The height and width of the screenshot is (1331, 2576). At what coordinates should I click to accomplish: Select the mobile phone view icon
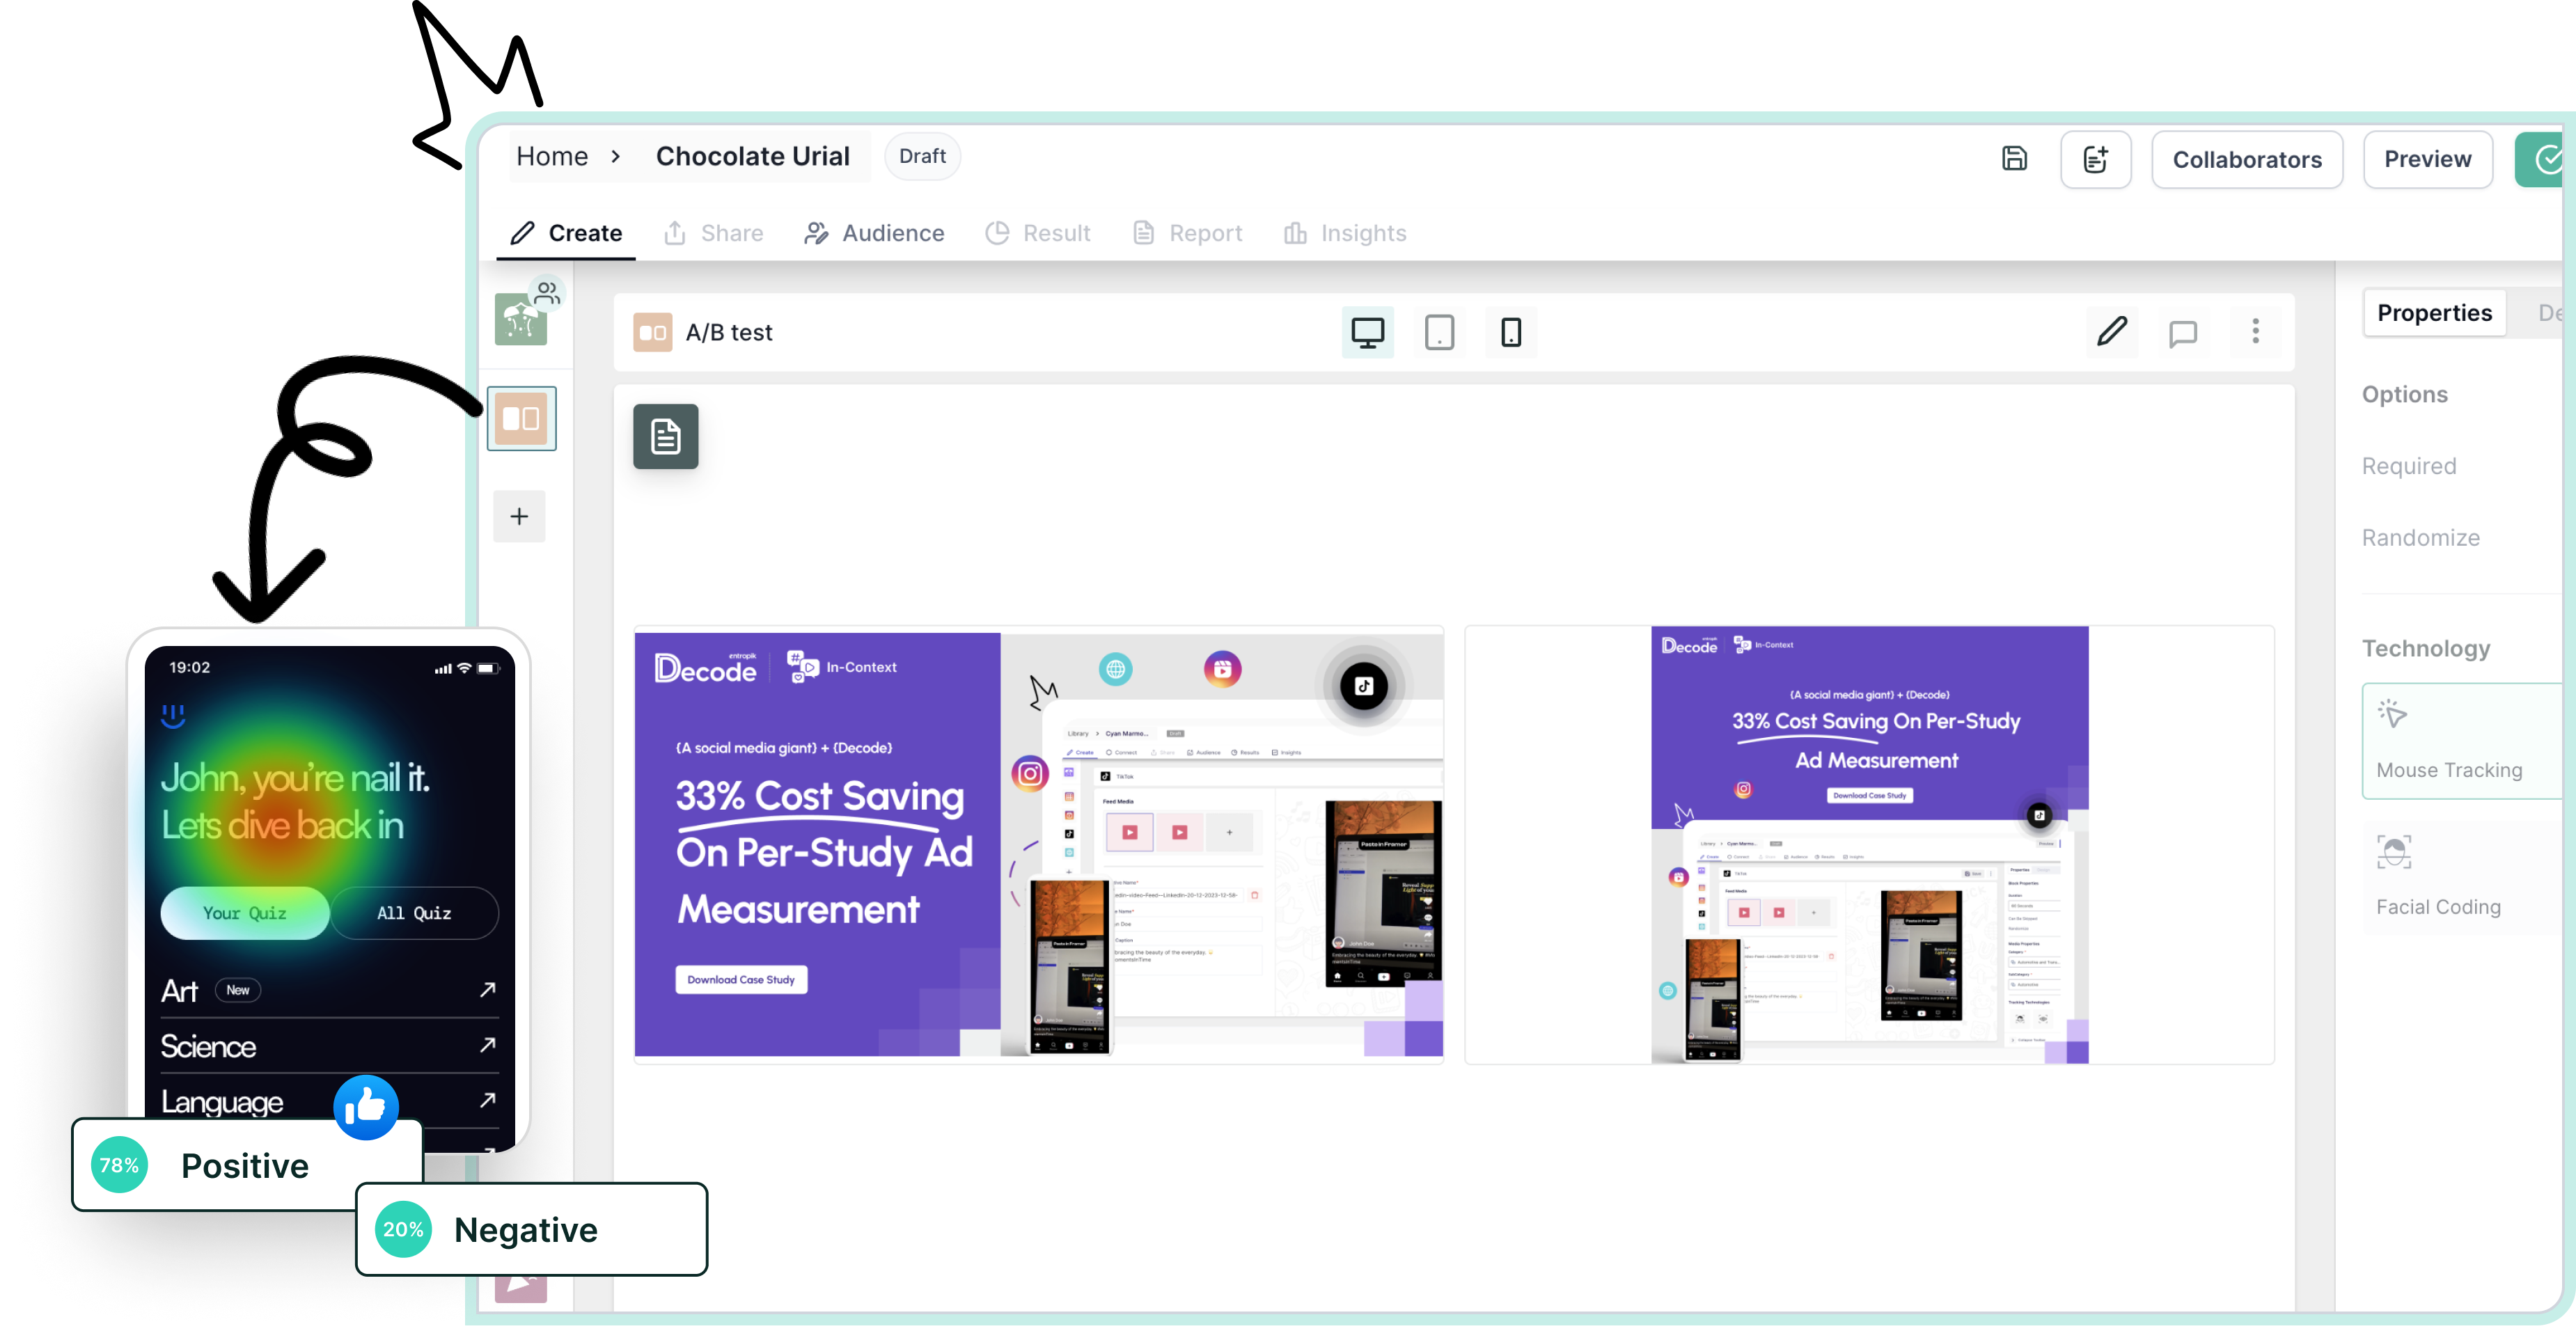(x=1511, y=332)
